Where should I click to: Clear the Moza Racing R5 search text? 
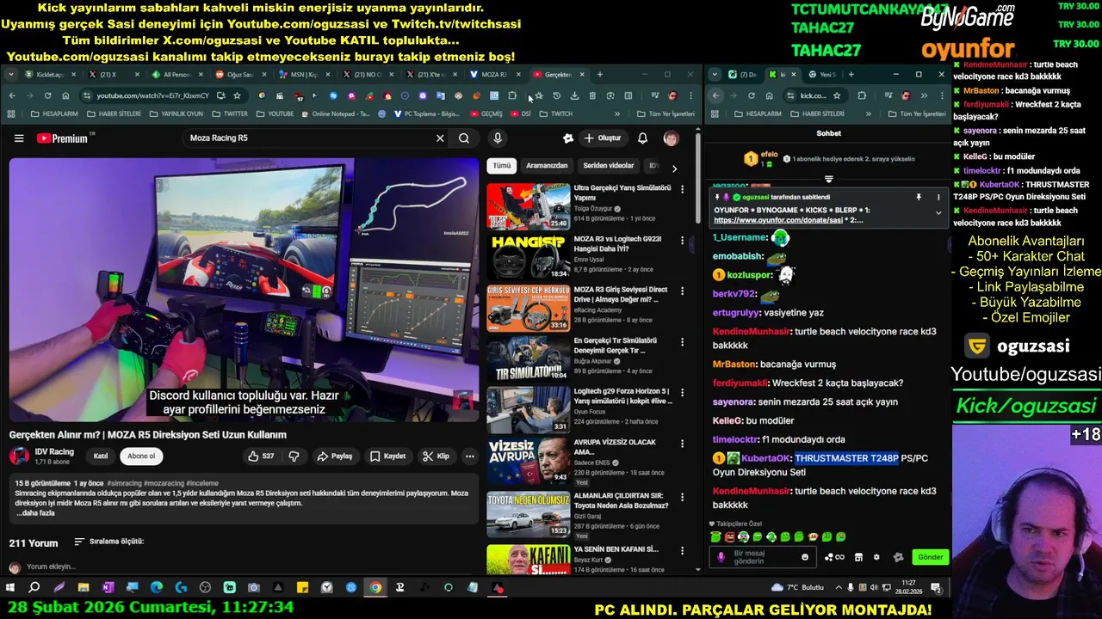[x=440, y=138]
